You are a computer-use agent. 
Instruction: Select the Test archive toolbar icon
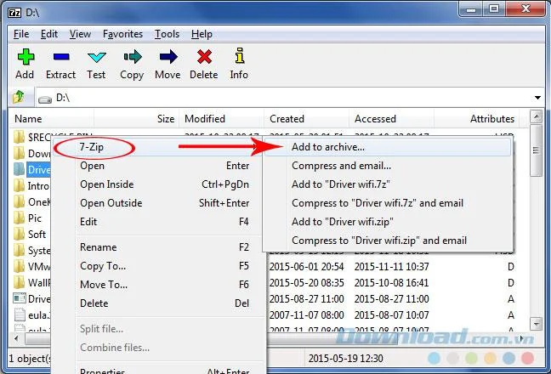(x=97, y=57)
